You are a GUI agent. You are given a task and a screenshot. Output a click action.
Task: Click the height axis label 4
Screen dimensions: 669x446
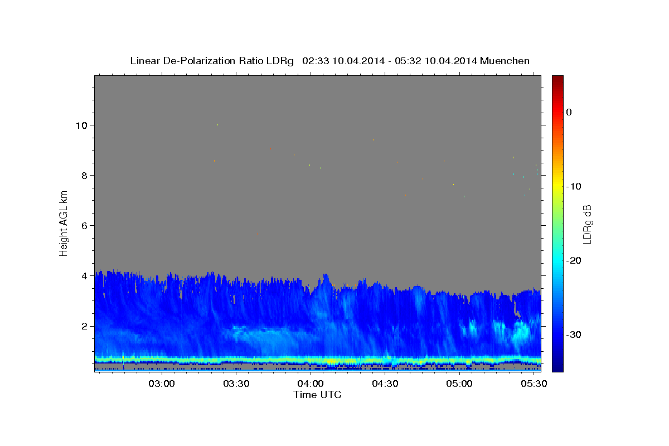pos(85,275)
